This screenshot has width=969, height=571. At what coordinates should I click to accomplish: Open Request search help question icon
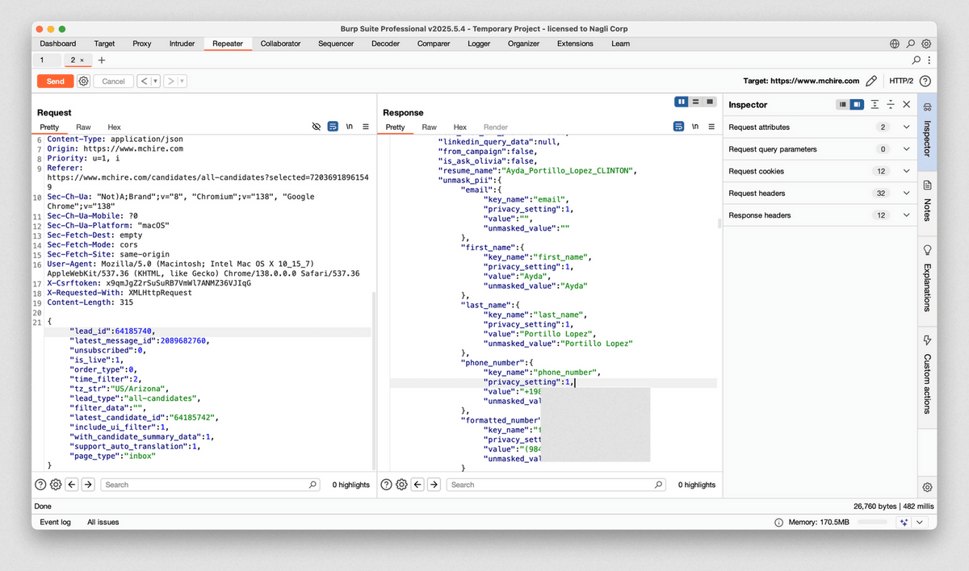pyautogui.click(x=40, y=485)
